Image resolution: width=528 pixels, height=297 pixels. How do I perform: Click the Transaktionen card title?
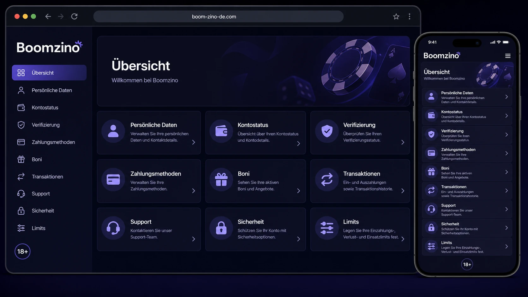(362, 174)
